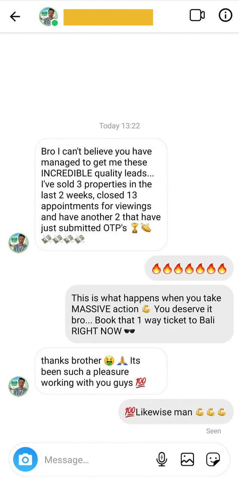Viewport: 239px width, 481px height.
Task: Tap the Seen status label
Action: coord(213,431)
